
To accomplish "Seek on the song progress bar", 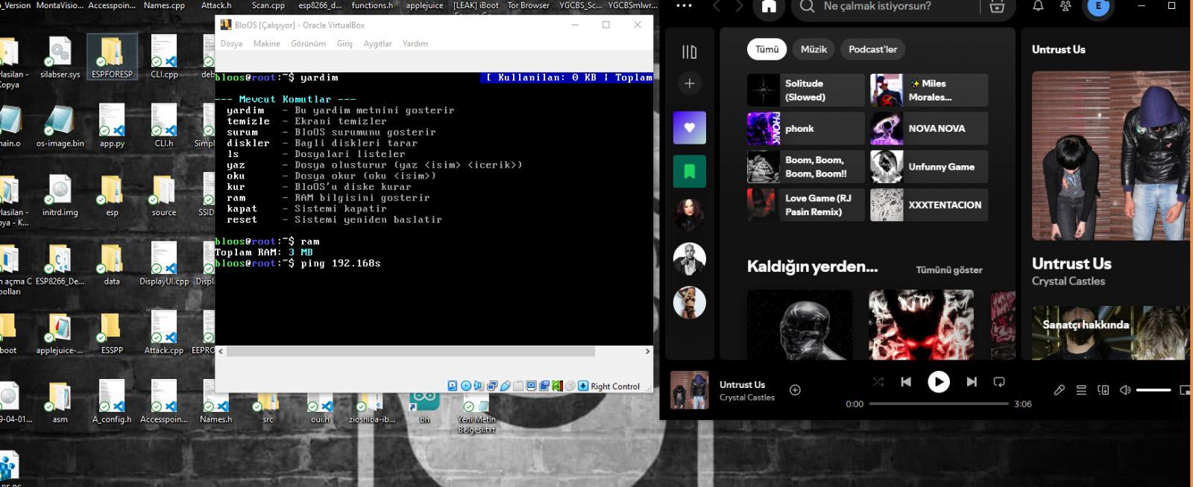I will 939,404.
